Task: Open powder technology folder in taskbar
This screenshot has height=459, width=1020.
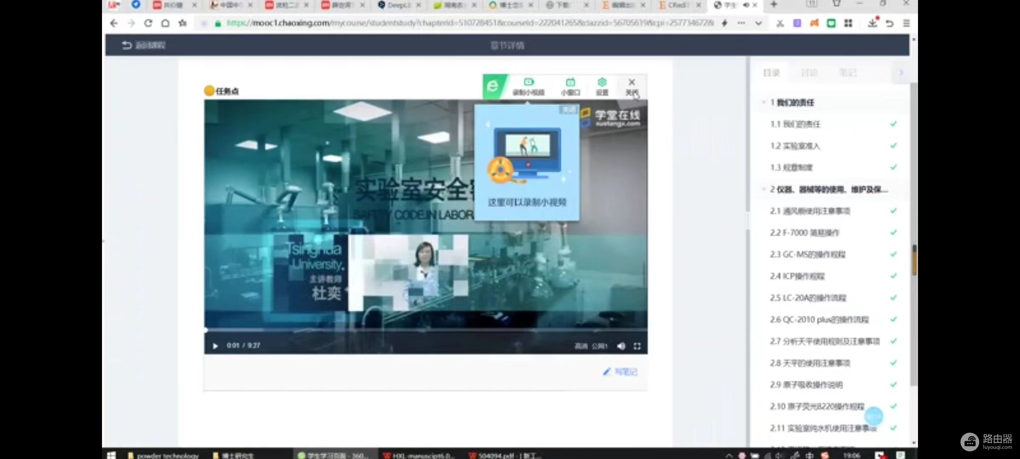Action: tap(164, 456)
